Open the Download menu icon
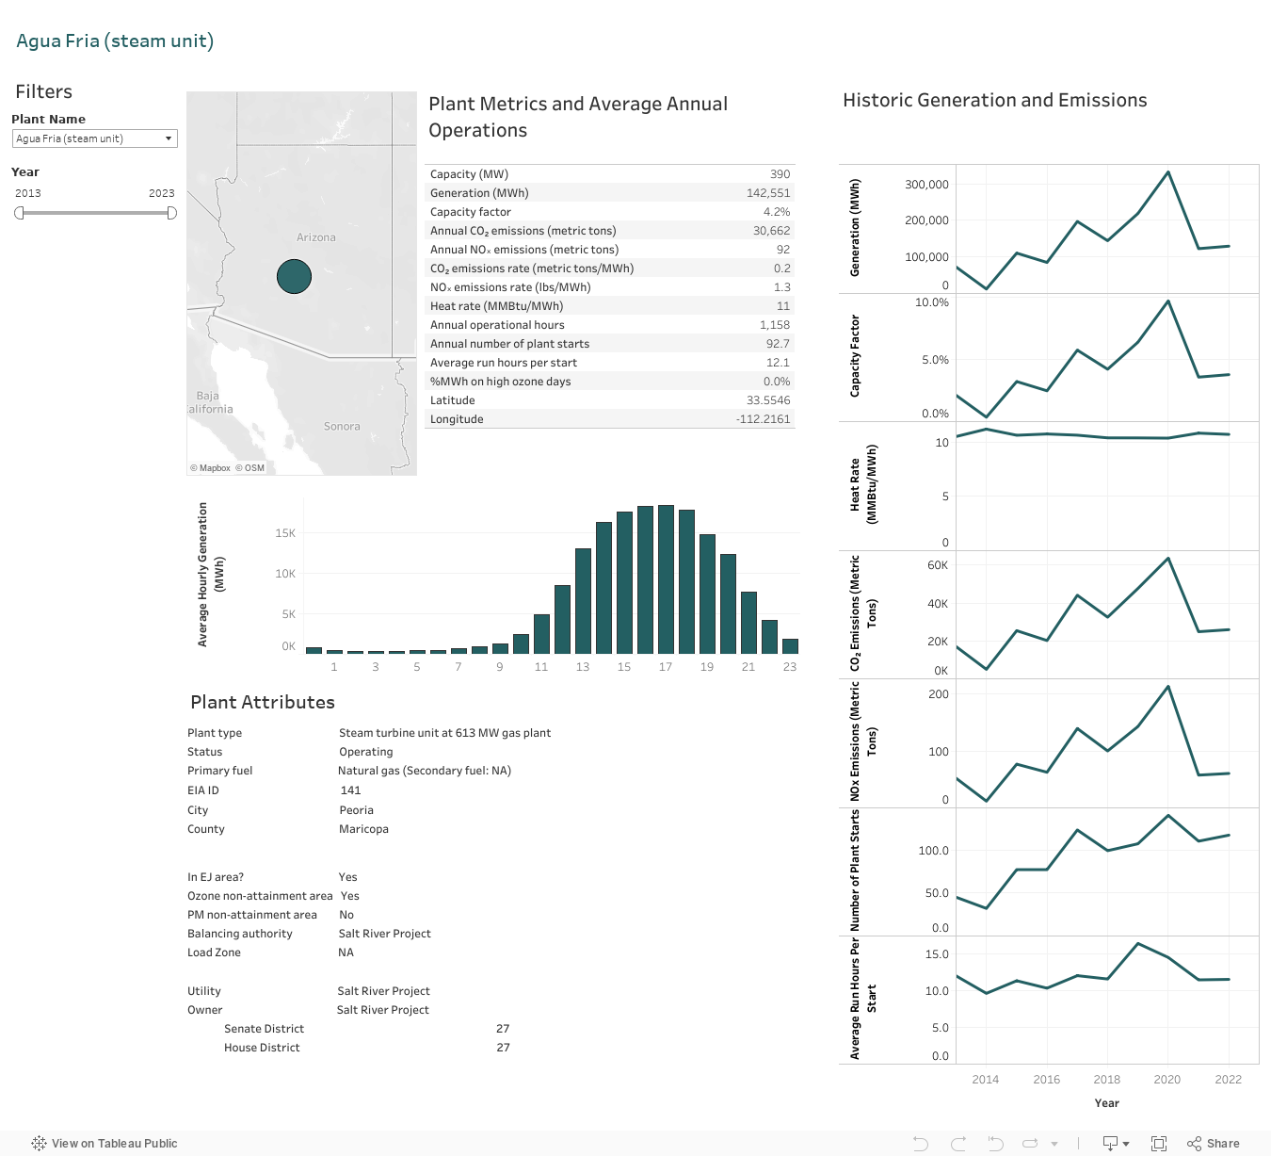1271x1156 pixels. (x=1116, y=1144)
